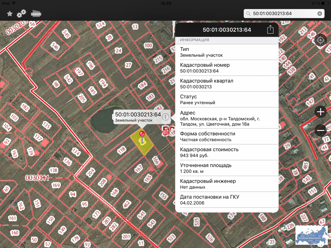The image size is (331, 248).
Task: Tap parcel number 94 on the map
Action: point(72,194)
